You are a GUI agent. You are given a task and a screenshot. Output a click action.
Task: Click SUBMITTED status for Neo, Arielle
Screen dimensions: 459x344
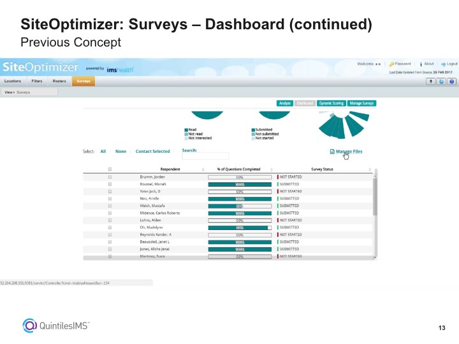click(289, 199)
